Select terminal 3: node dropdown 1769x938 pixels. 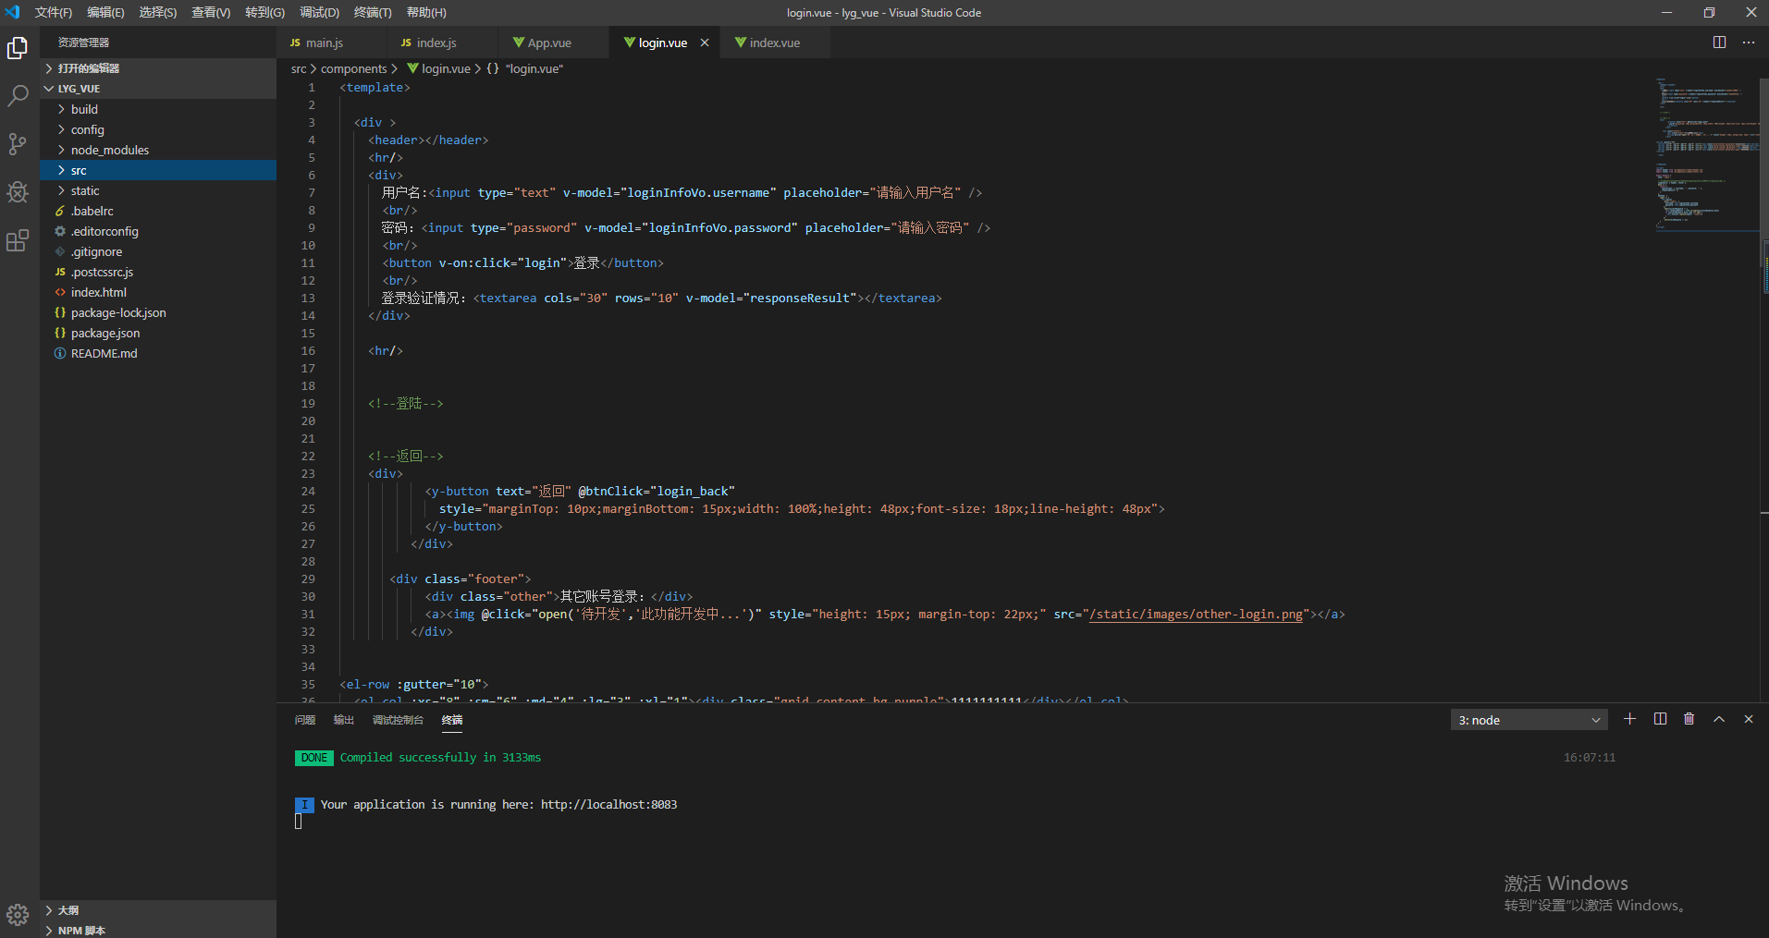[1529, 720]
